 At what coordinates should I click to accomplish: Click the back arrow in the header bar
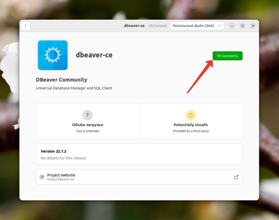coord(26,25)
